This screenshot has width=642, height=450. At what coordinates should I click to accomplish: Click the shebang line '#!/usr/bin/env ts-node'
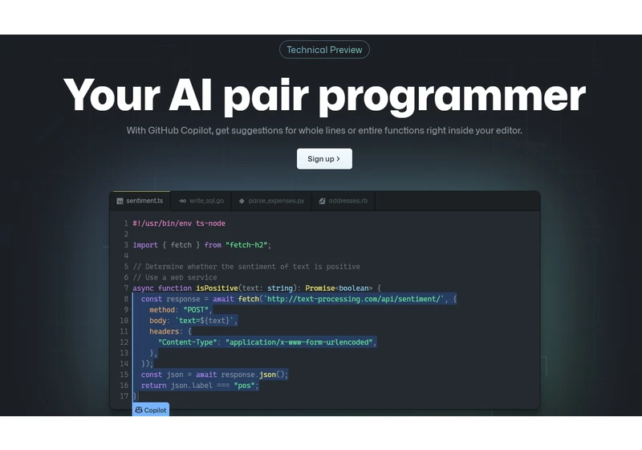coord(179,223)
